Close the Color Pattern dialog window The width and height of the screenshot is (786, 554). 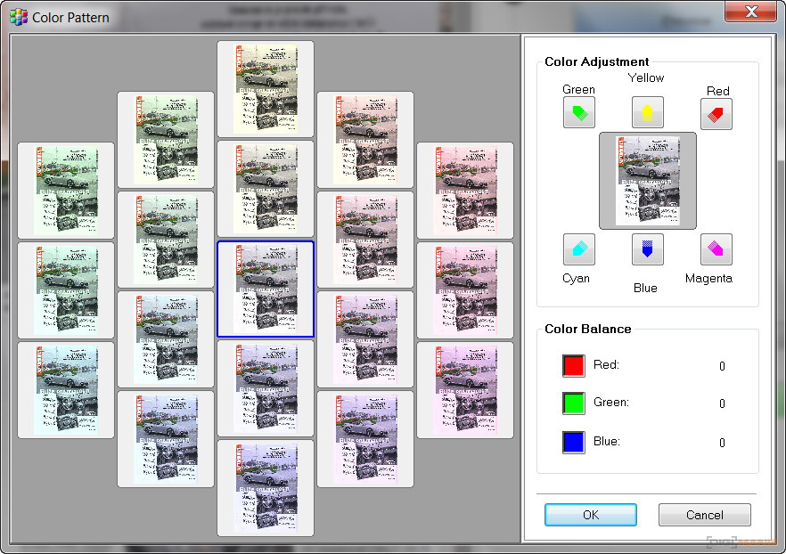(x=752, y=12)
